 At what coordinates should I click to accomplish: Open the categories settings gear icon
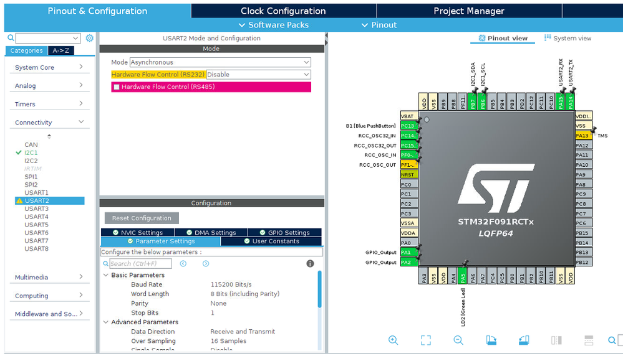tap(90, 38)
